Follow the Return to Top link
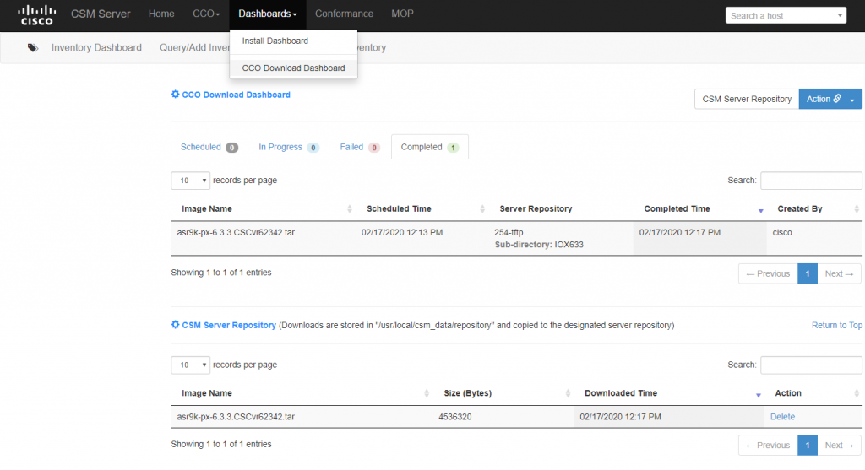The image size is (865, 470). (x=836, y=325)
